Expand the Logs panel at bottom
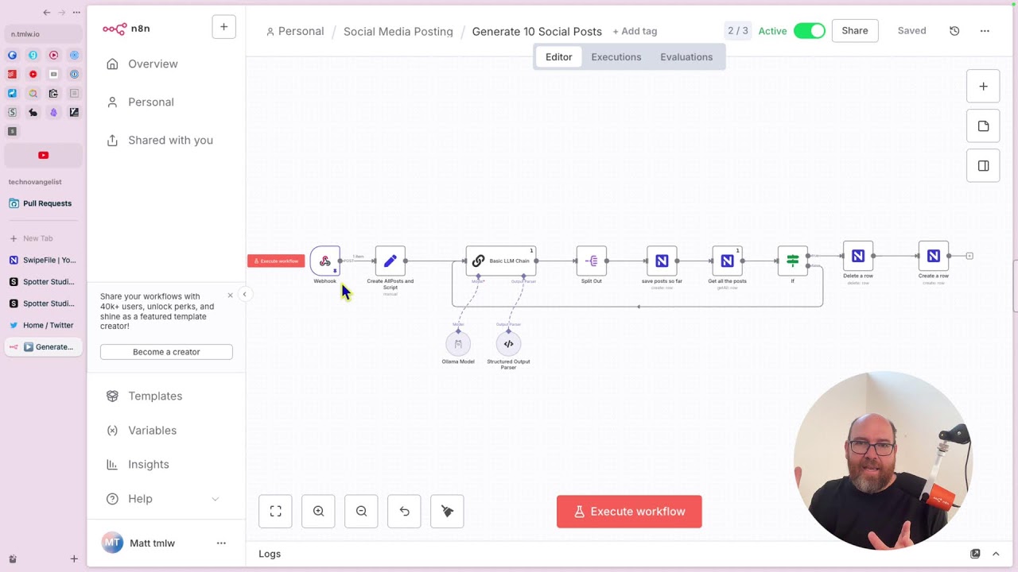This screenshot has height=572, width=1018. (996, 554)
